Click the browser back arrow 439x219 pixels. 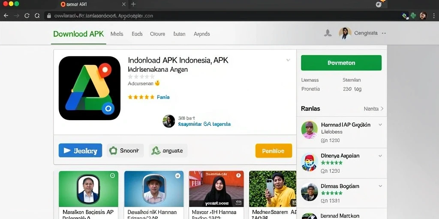[6, 16]
